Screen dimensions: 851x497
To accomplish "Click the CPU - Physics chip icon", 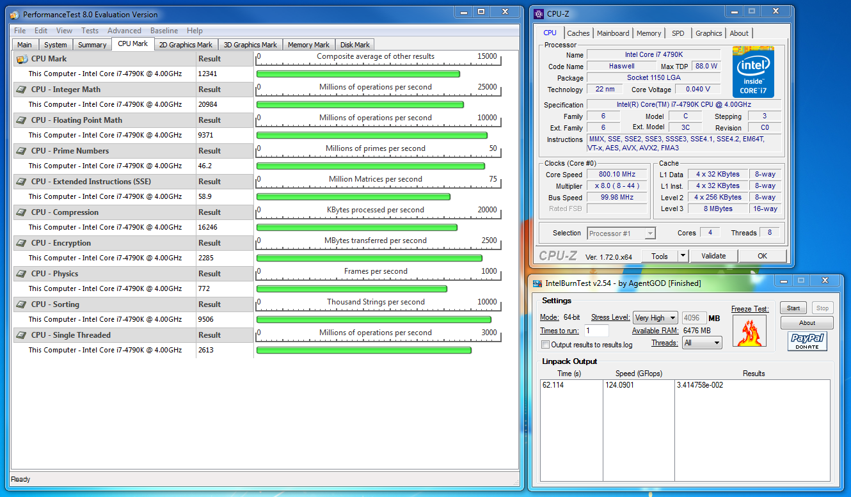I will [x=22, y=274].
